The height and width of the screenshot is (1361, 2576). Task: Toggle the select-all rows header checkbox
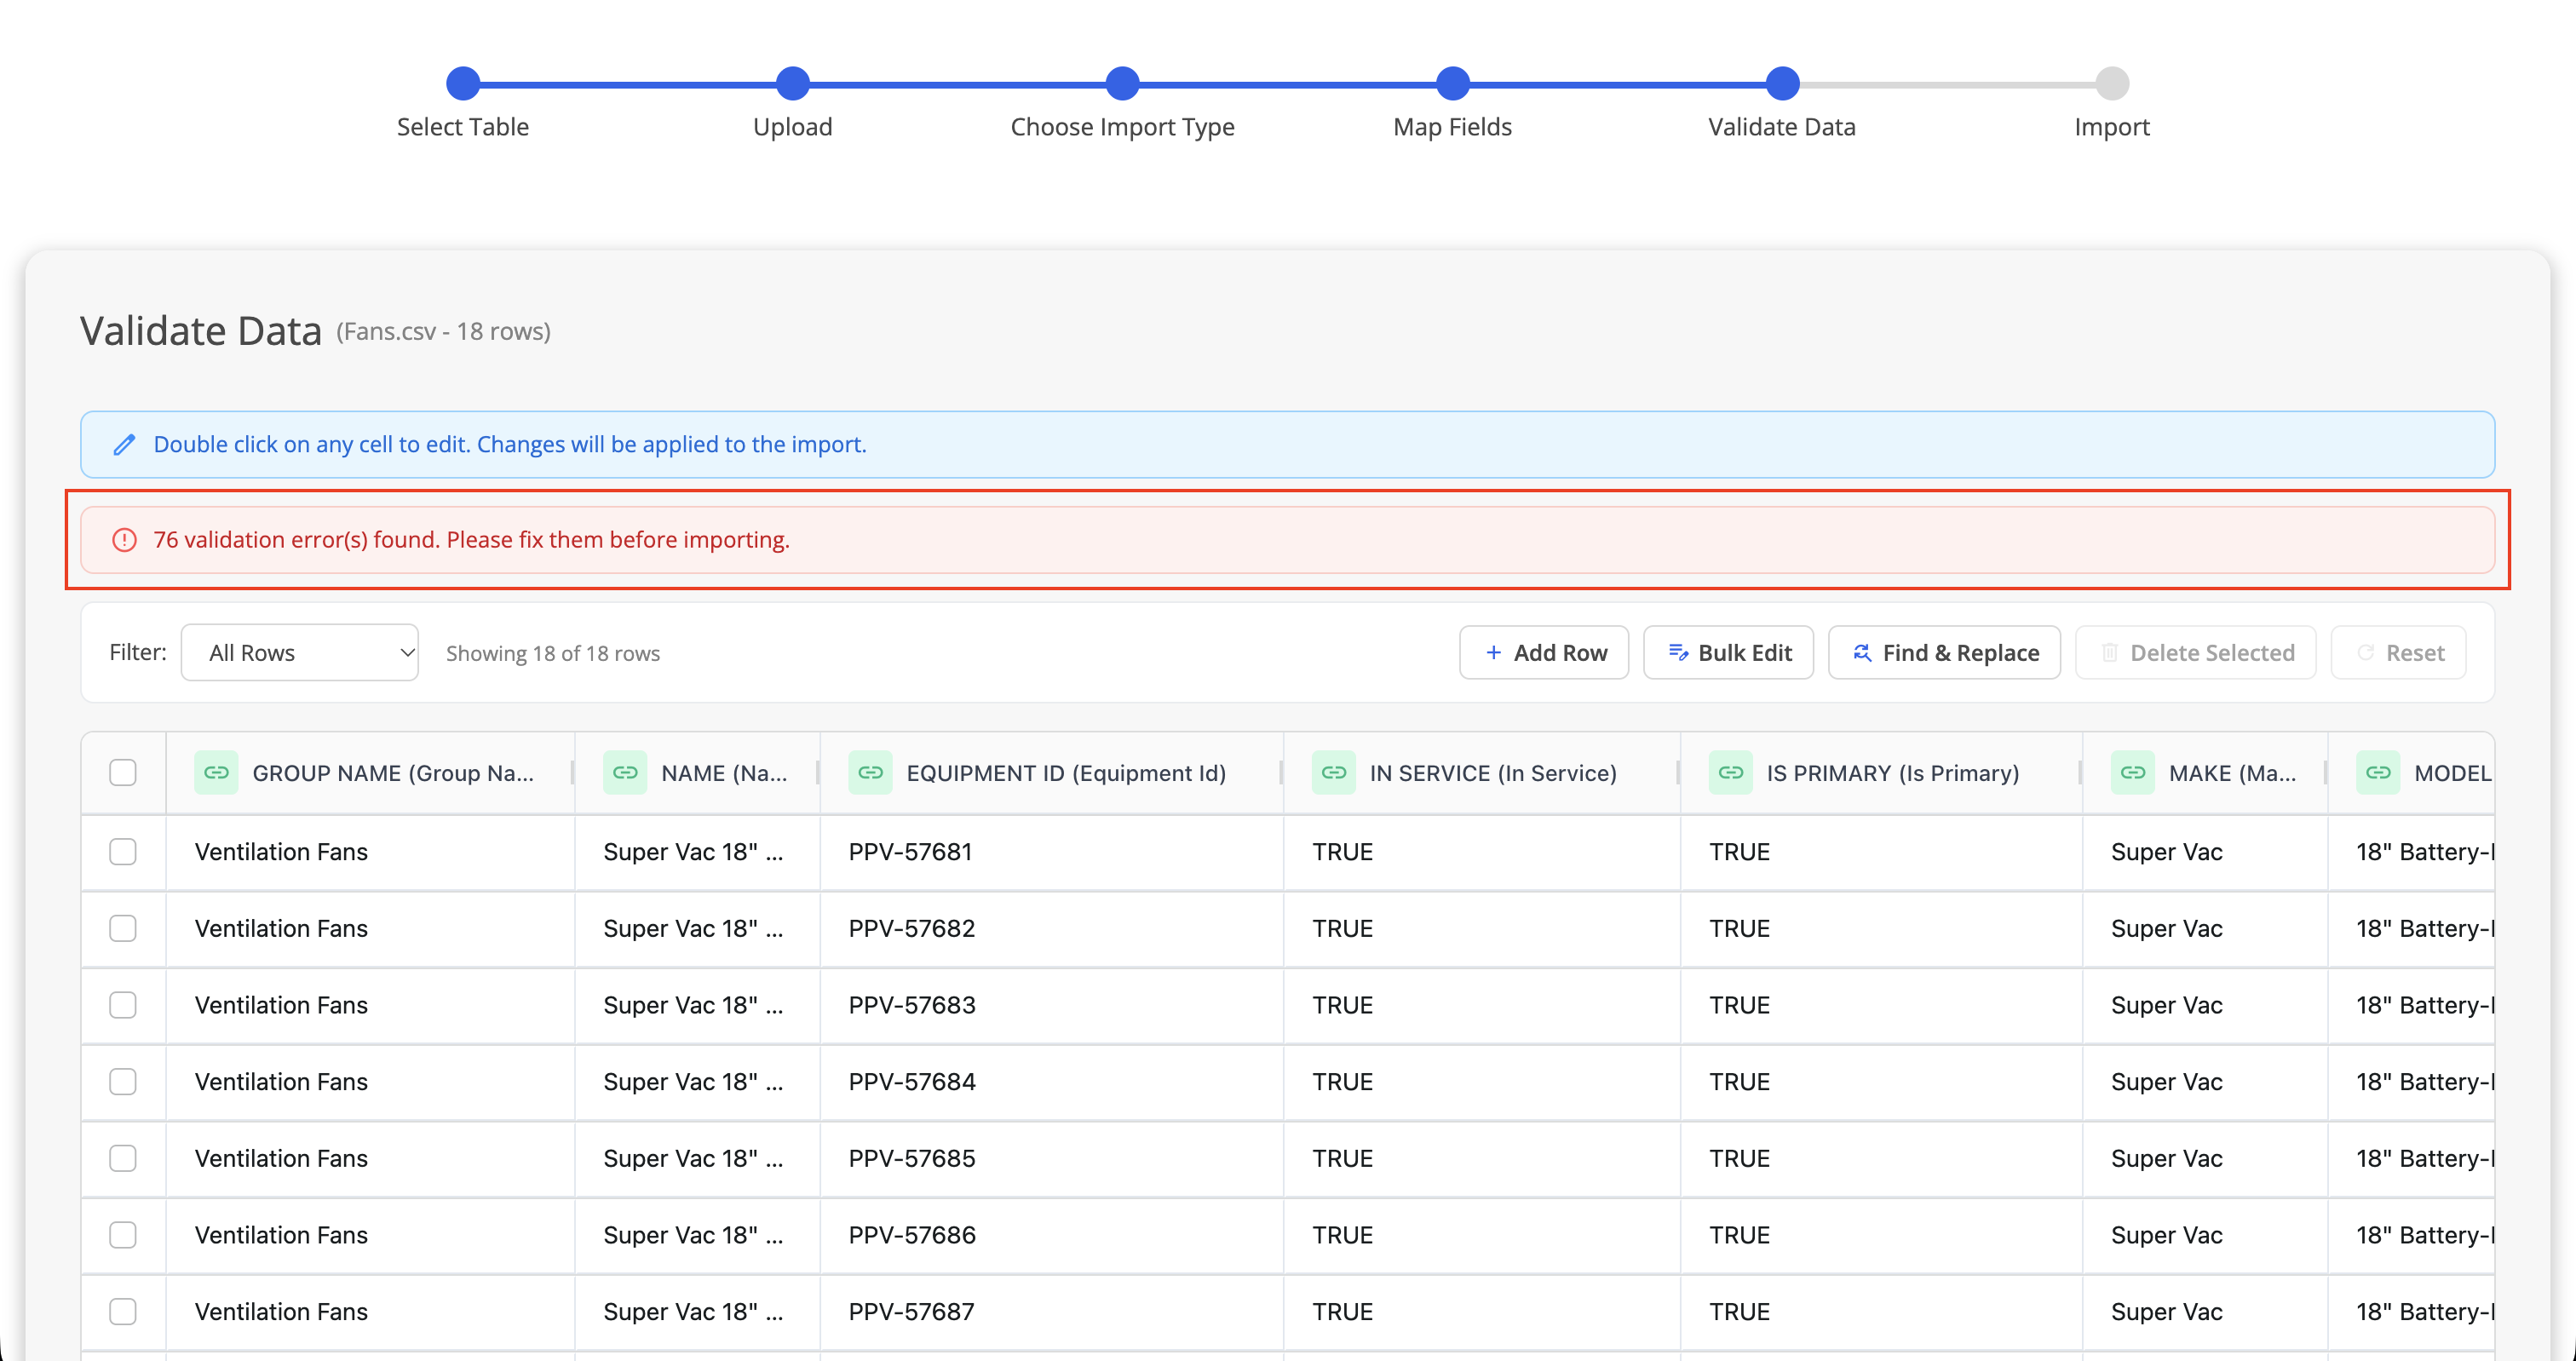(123, 772)
